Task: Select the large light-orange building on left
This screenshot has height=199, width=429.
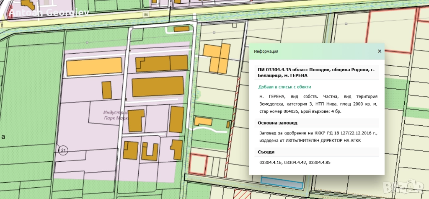Action: click(x=94, y=67)
